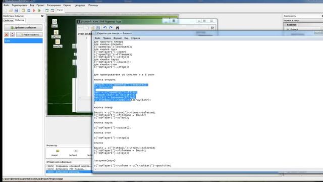Click the Редактировать event button
This screenshot has width=323, height=182.
click(29, 35)
